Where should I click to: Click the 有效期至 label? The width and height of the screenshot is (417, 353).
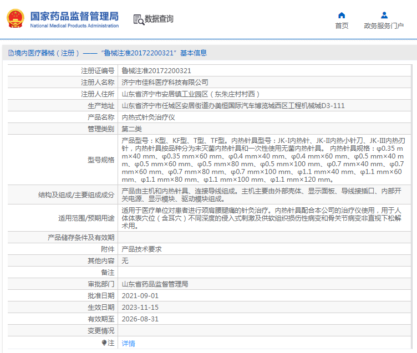point(101,319)
